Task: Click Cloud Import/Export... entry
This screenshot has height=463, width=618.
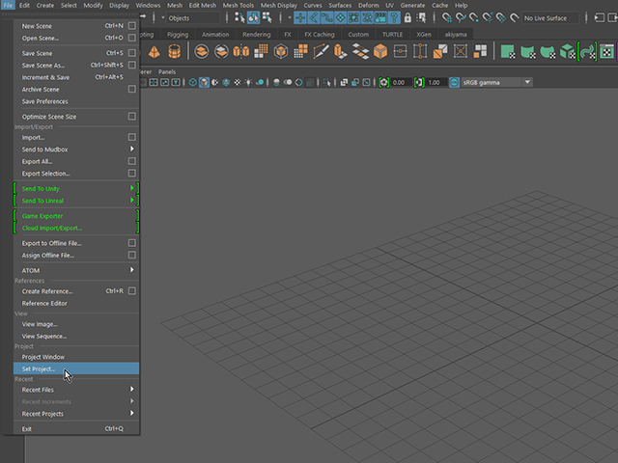Action: click(x=76, y=228)
